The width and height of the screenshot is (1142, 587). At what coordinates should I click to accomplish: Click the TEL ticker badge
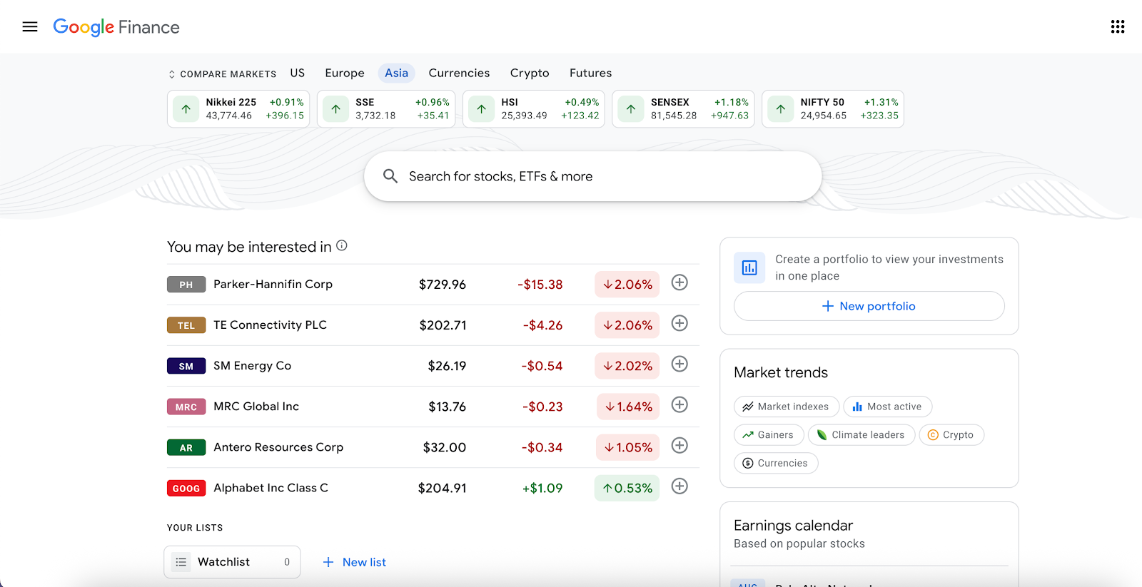186,325
